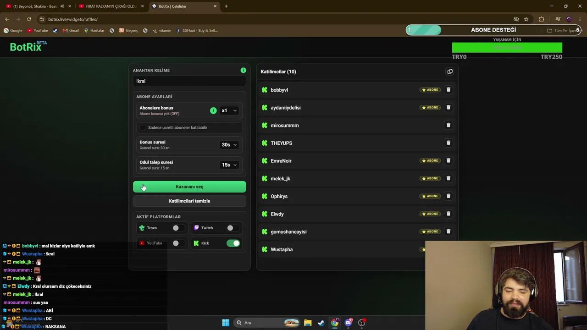This screenshot has width=587, height=330.
Task: Click the taskbar search box 'Ara'
Action: 266,323
